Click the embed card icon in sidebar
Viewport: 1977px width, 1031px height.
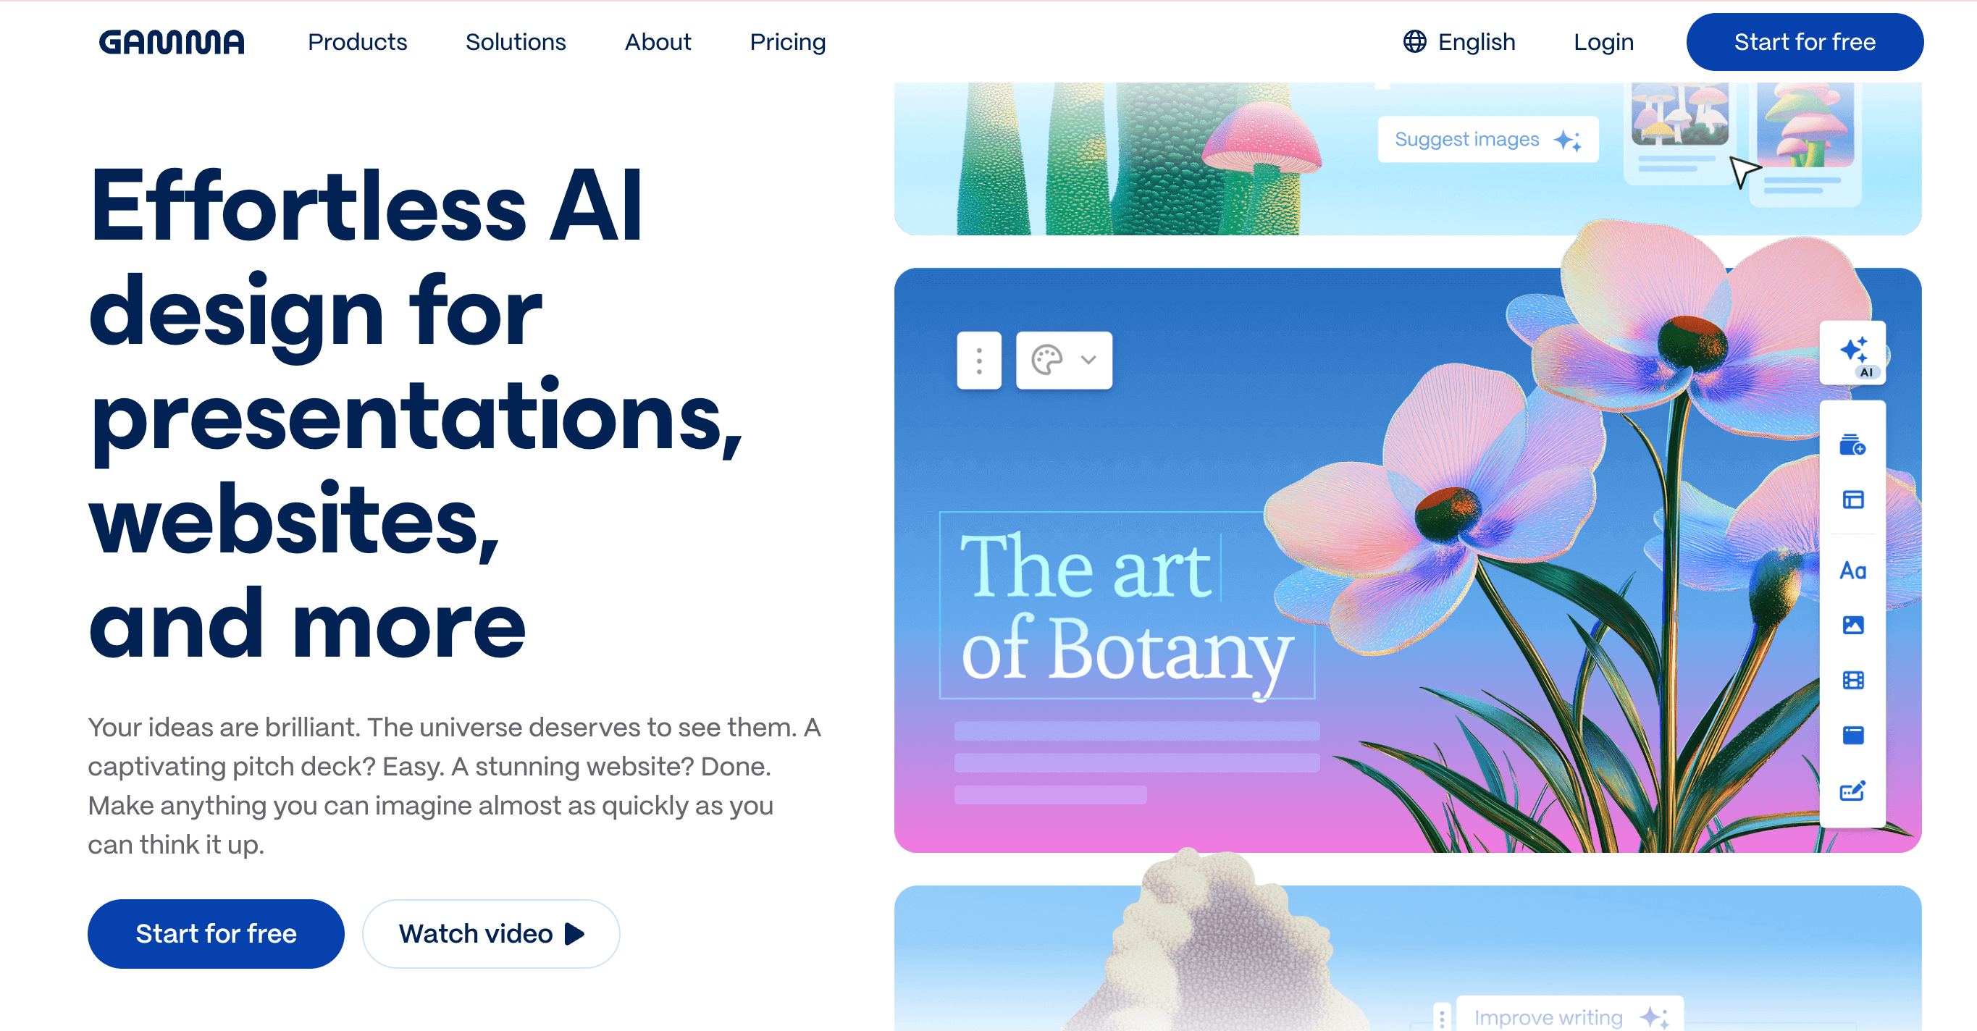point(1852,736)
